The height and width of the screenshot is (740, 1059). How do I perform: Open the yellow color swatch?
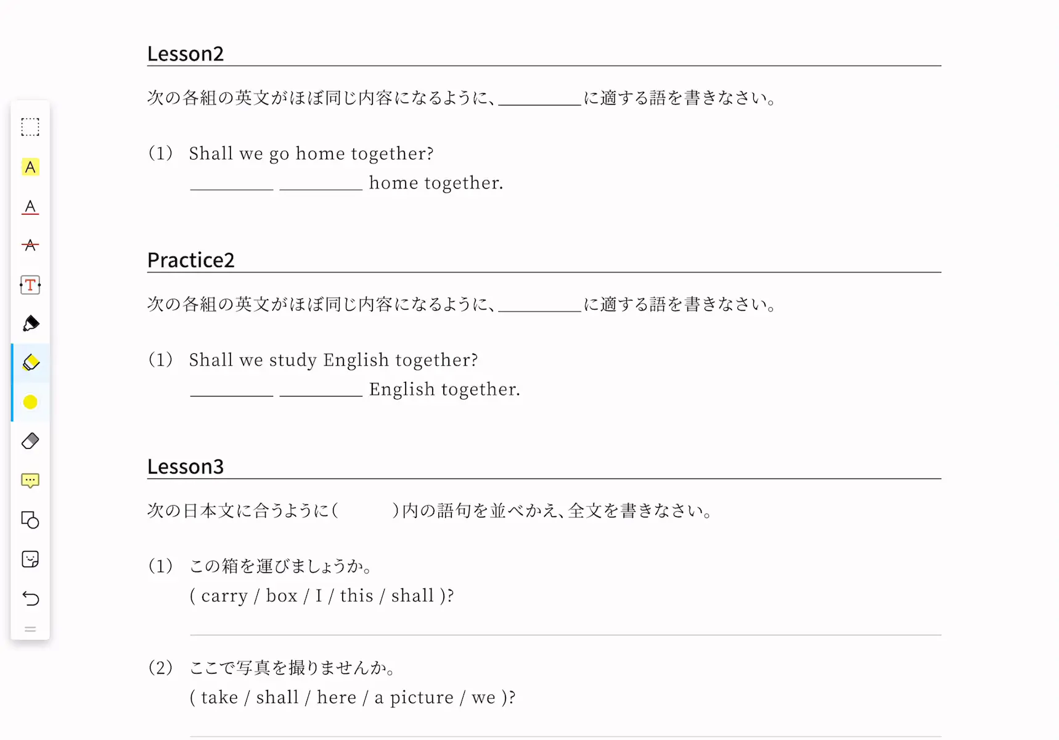(x=30, y=402)
